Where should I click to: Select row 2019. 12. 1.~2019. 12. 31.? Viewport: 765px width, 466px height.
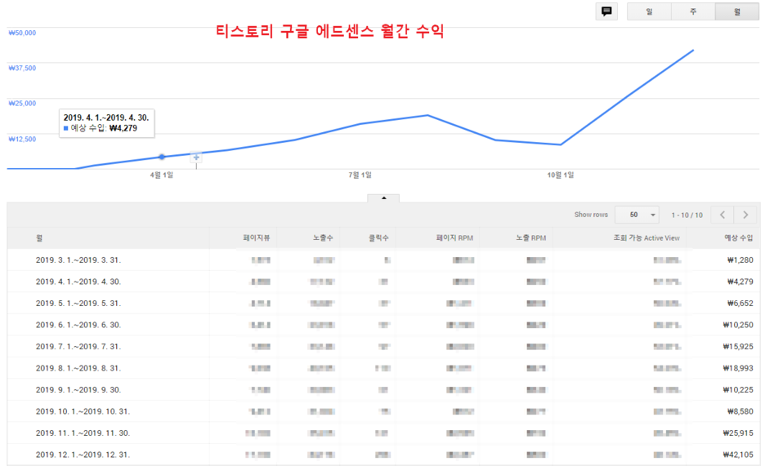pos(383,455)
